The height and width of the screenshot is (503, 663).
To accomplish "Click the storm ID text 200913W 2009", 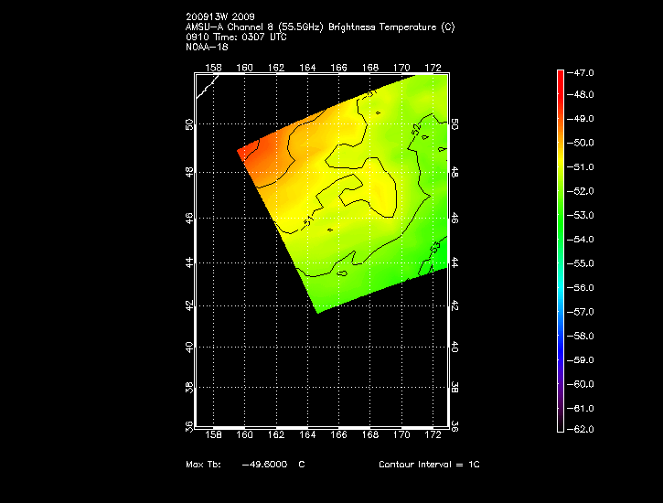I will [x=219, y=16].
